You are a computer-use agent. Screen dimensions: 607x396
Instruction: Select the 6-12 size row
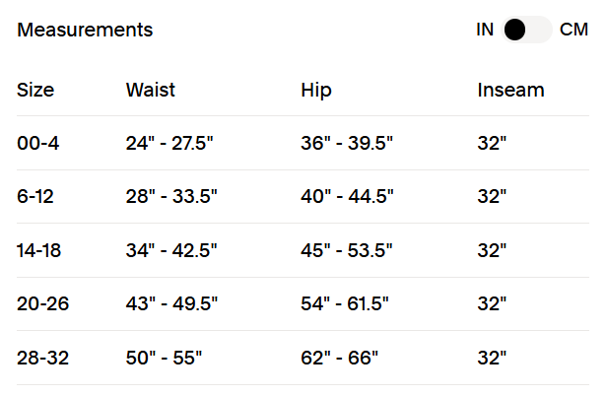303,196
